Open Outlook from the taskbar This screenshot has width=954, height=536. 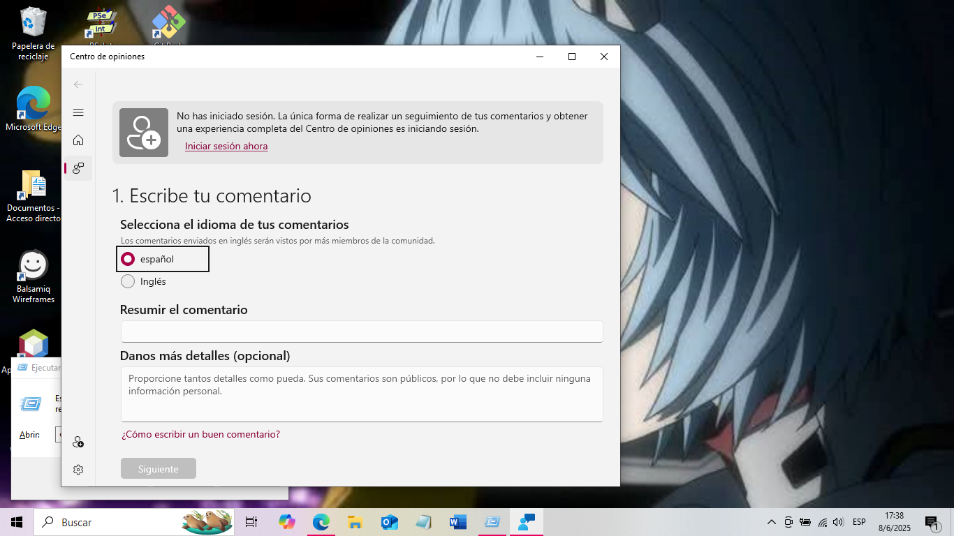389,522
